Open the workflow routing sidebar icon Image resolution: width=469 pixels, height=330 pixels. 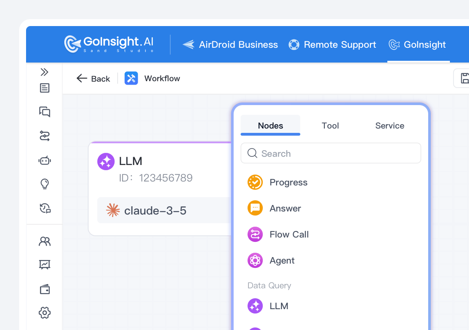tap(44, 136)
